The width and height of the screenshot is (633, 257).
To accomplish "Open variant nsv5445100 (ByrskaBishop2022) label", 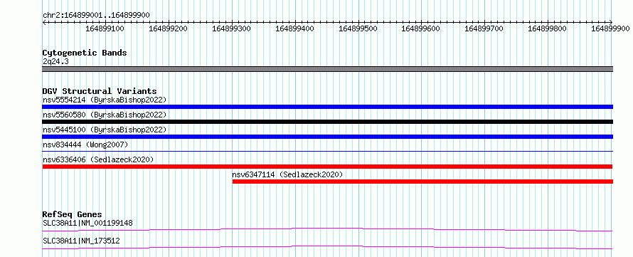I will [x=105, y=130].
